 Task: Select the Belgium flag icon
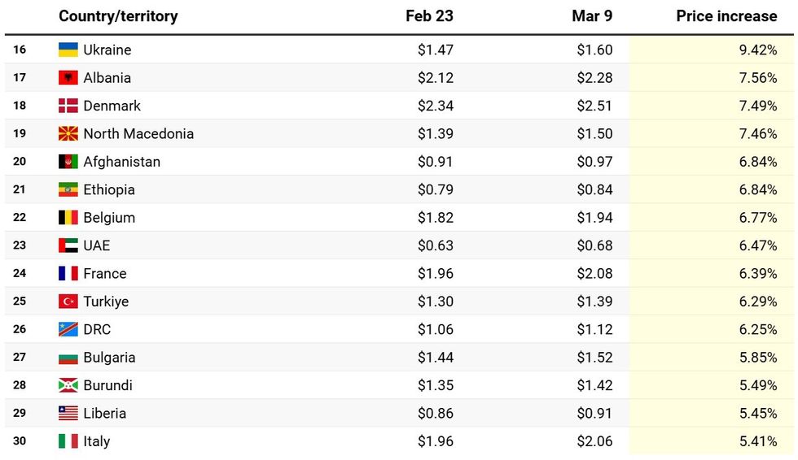tap(68, 218)
